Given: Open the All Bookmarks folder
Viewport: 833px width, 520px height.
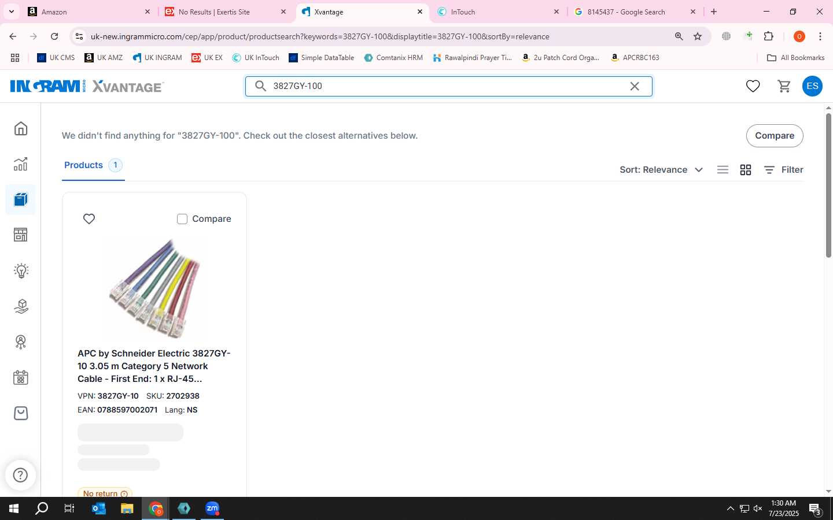Looking at the screenshot, I should pos(795,58).
